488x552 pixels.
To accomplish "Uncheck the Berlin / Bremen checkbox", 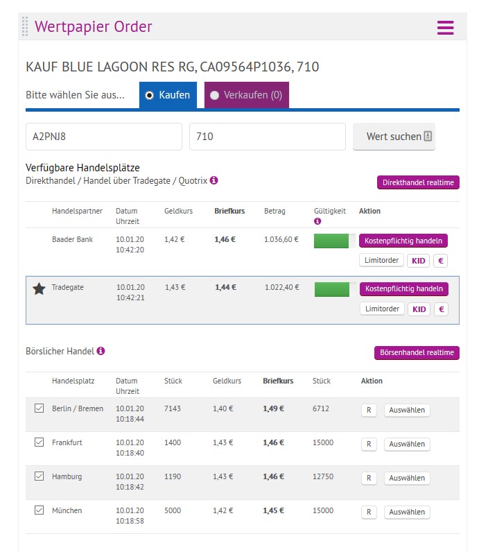I will click(39, 408).
